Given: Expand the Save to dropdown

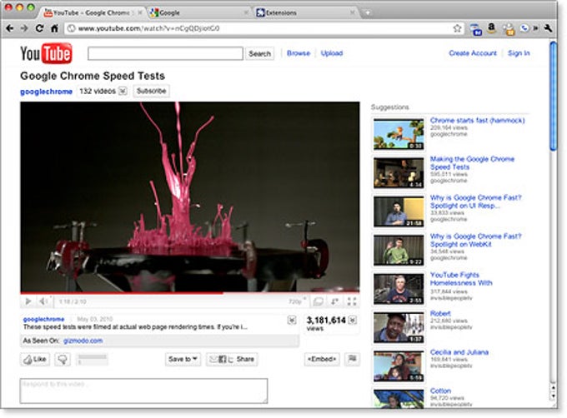Looking at the screenshot, I should click(x=183, y=360).
